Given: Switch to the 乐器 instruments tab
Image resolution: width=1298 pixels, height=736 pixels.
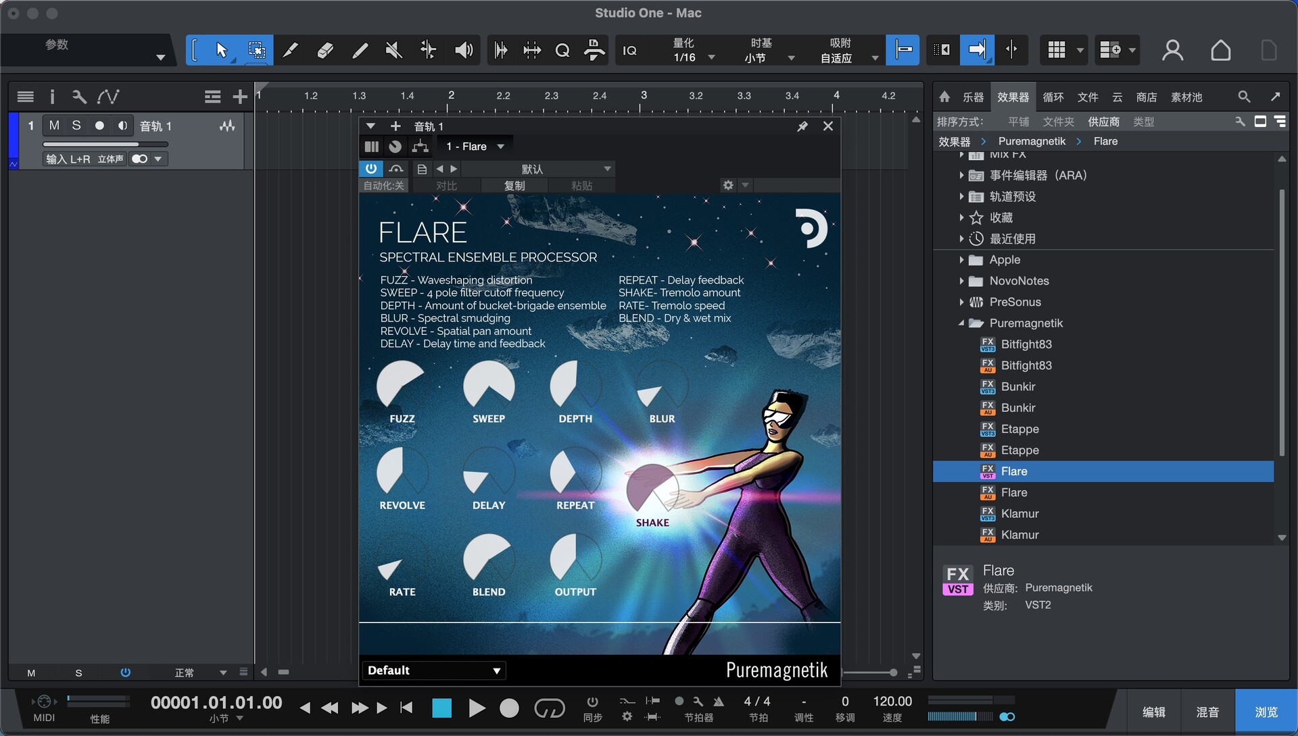Looking at the screenshot, I should click(x=973, y=97).
